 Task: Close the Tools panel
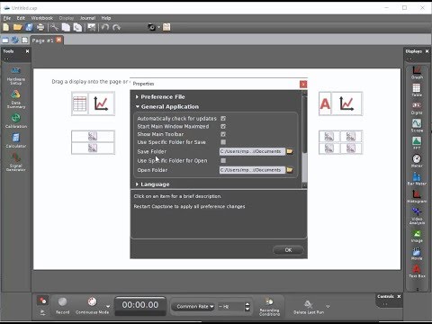pos(27,51)
